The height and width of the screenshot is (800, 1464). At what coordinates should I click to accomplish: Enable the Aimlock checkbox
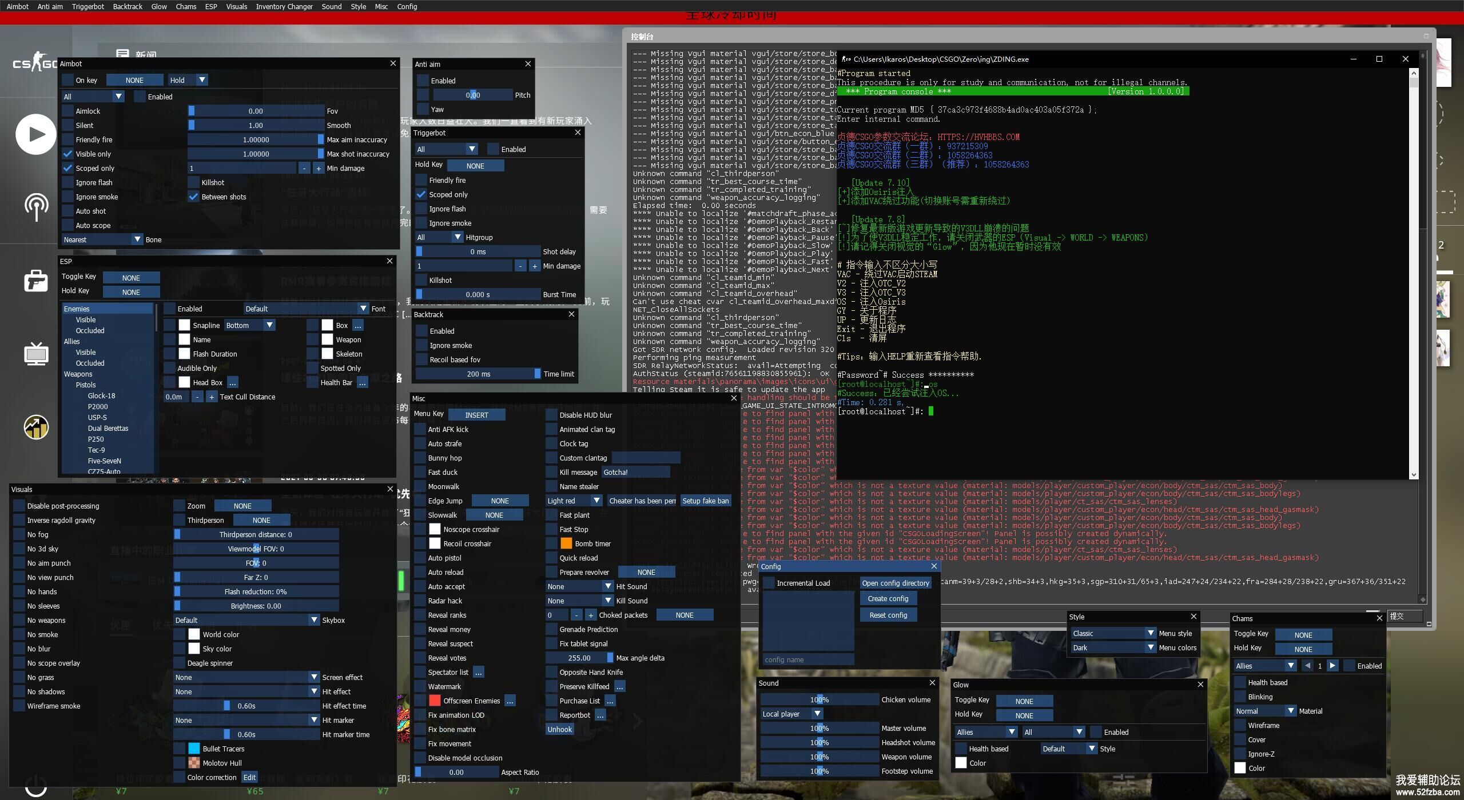click(x=68, y=111)
